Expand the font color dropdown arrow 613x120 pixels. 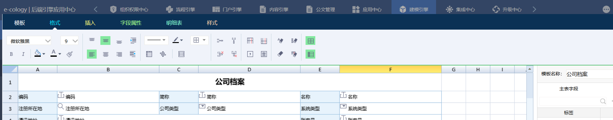coord(60,54)
